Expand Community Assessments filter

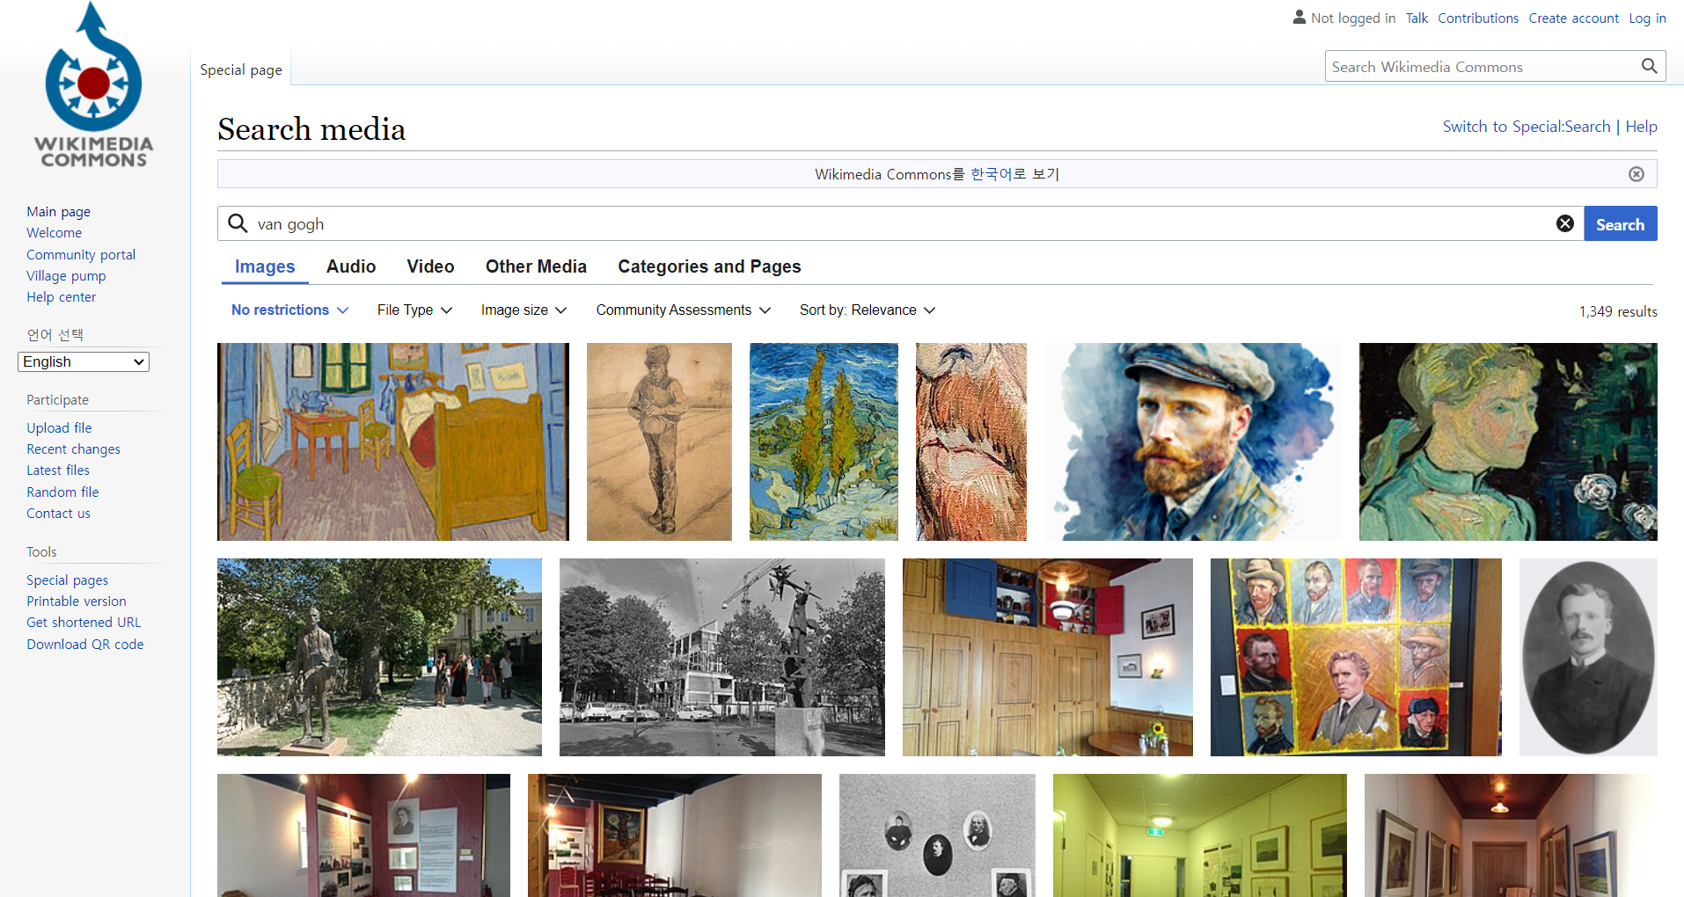tap(683, 310)
